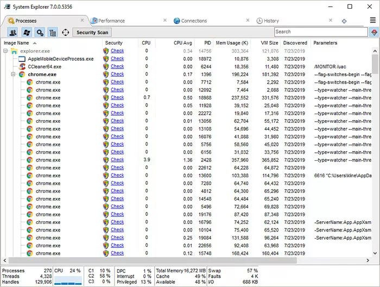Click the Security Scan button

[92, 33]
